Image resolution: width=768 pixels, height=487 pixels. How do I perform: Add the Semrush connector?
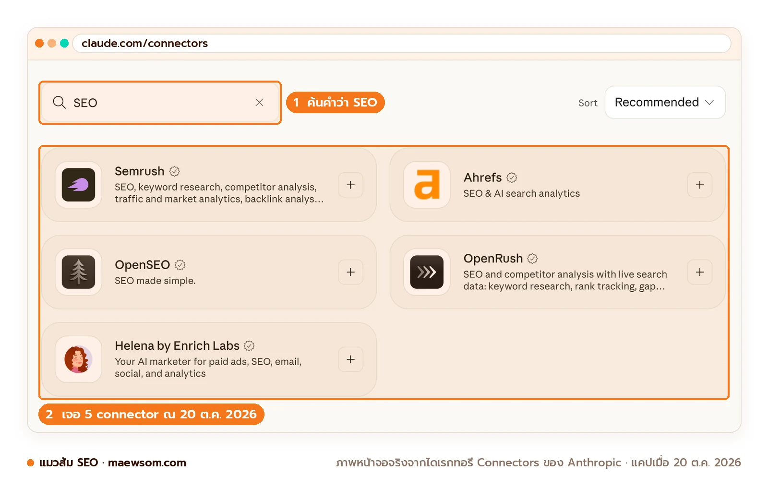(351, 185)
